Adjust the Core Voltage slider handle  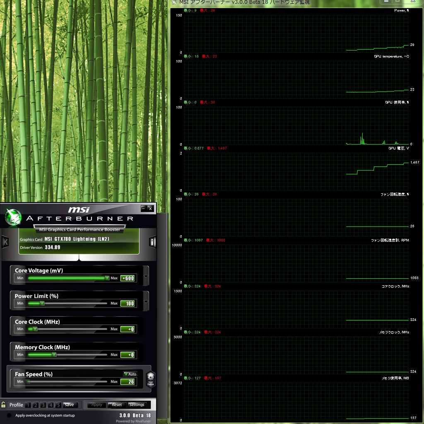[x=107, y=278]
